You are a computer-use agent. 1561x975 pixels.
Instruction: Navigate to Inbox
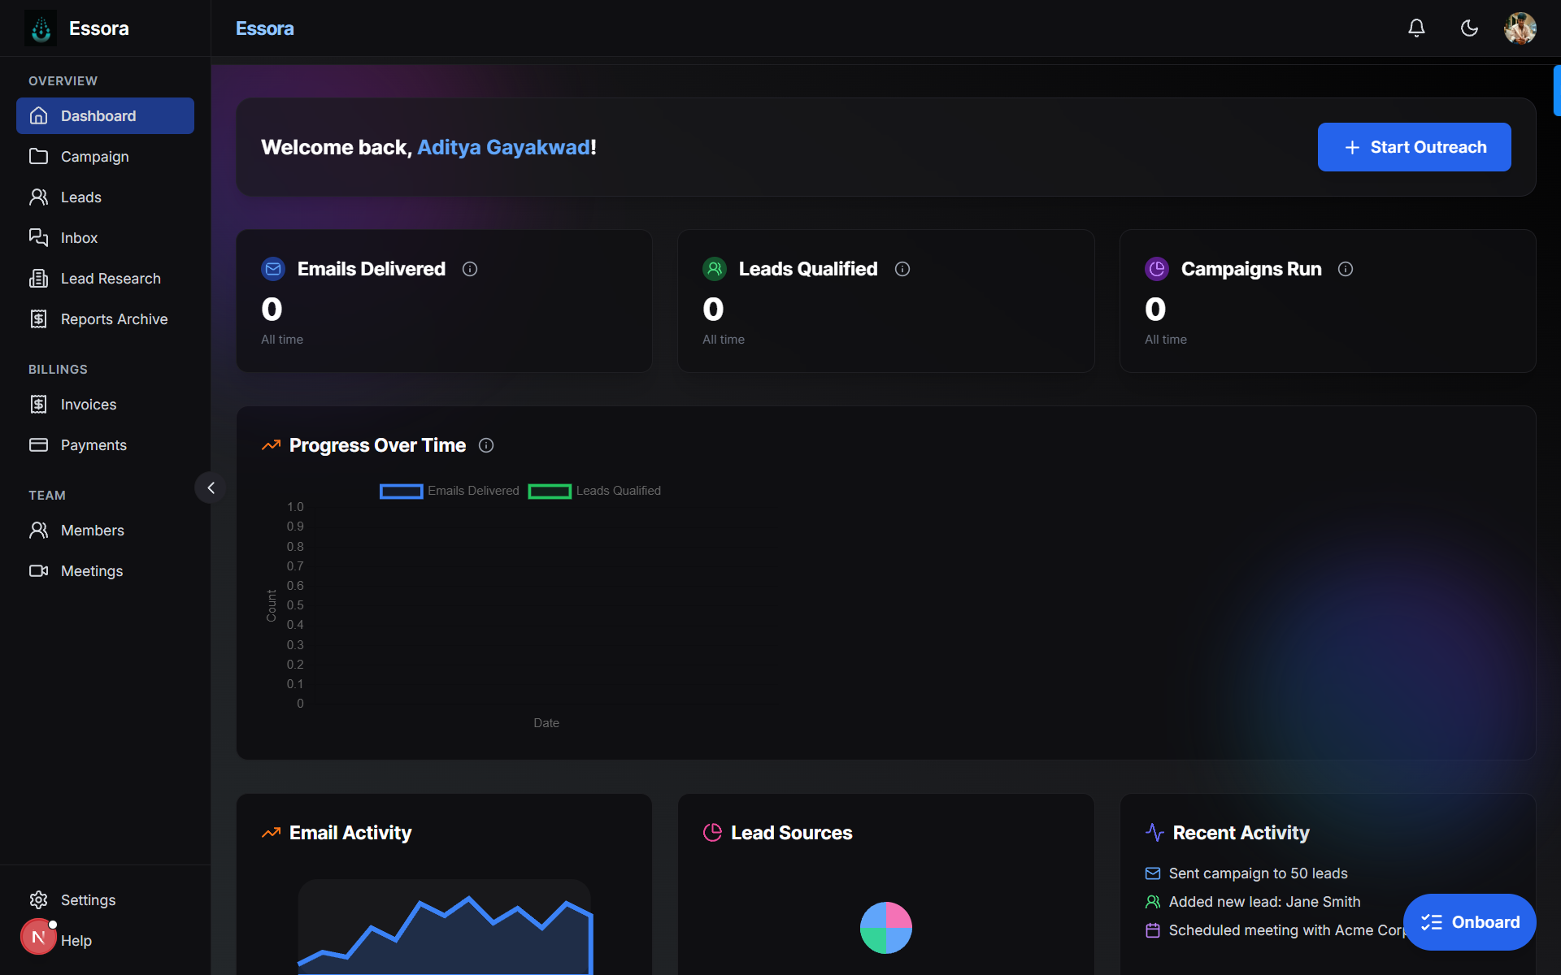[x=105, y=238]
